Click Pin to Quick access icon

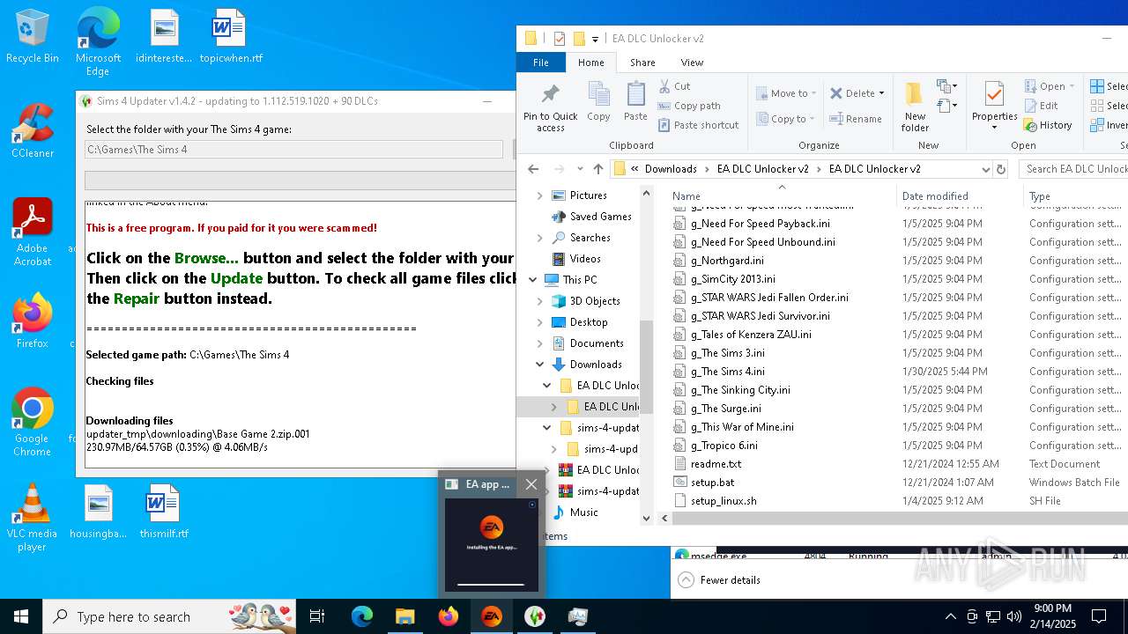coord(550,107)
